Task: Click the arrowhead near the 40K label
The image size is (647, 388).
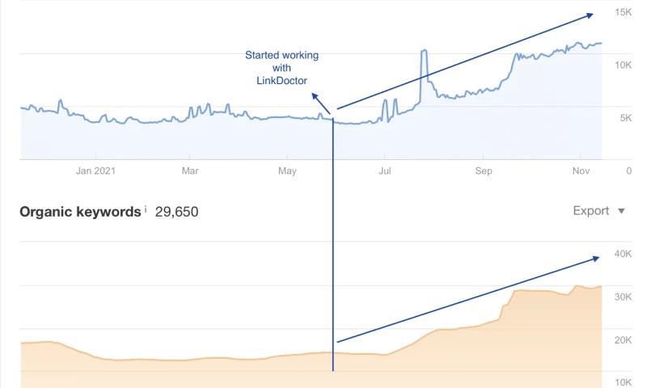Action: point(596,259)
